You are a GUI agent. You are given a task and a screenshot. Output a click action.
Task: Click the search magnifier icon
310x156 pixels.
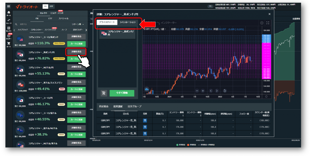point(16,24)
